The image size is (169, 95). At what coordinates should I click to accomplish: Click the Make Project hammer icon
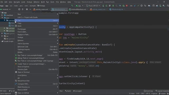(x=72, y=6)
